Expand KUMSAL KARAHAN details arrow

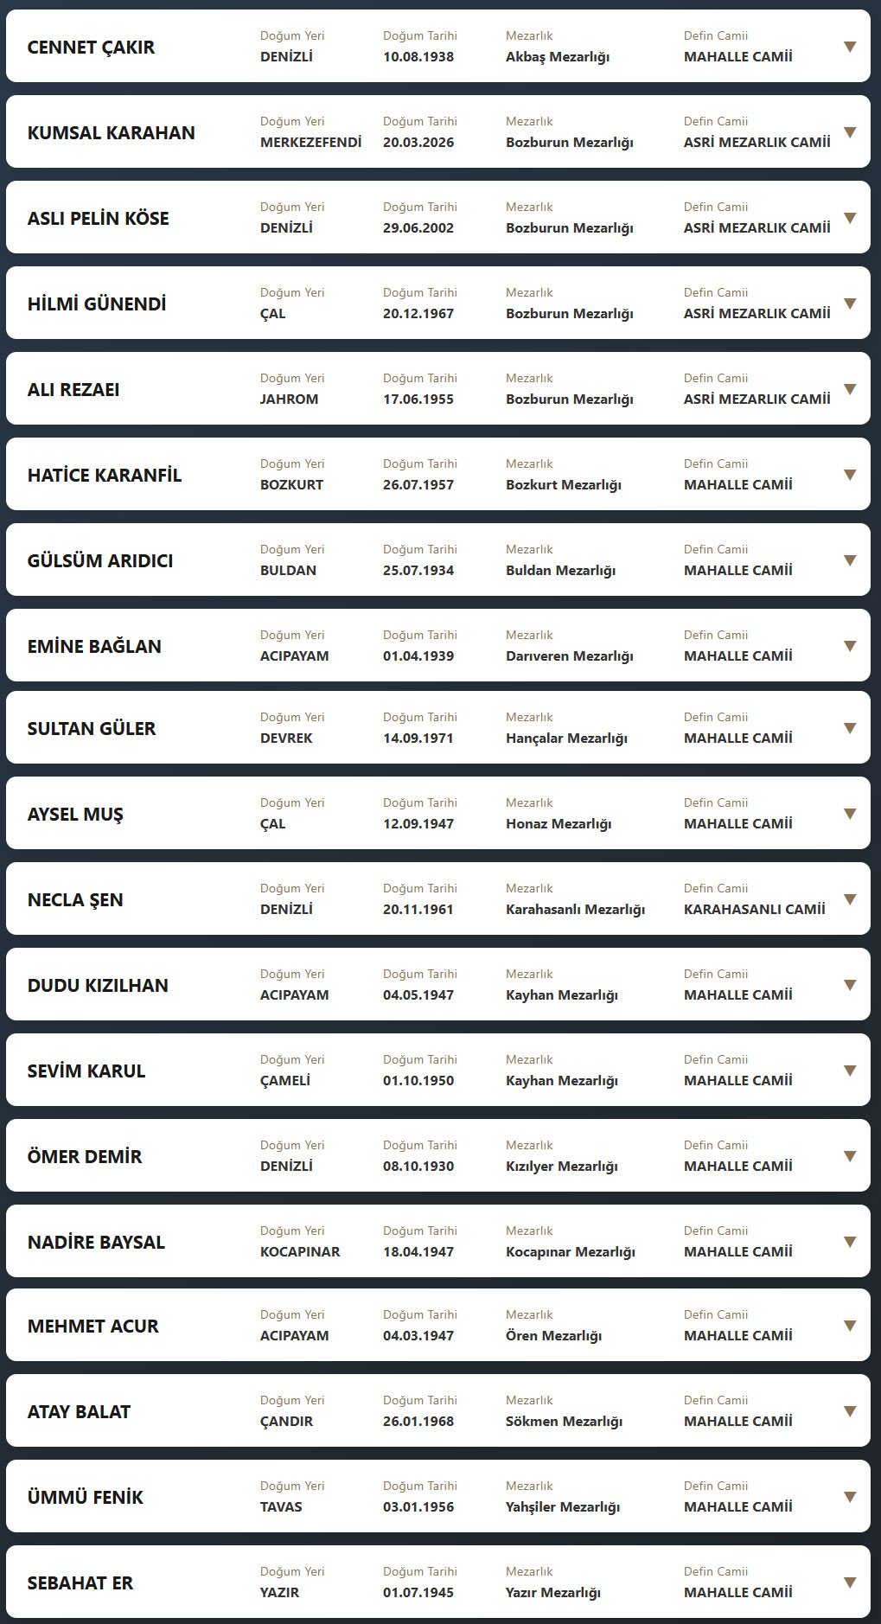[850, 132]
